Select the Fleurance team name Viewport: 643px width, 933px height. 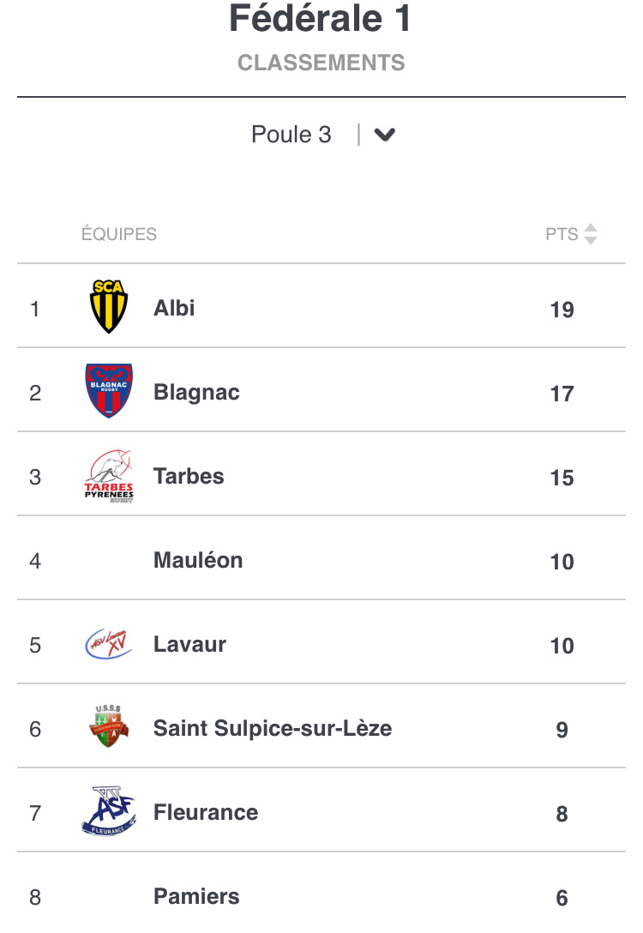(206, 812)
